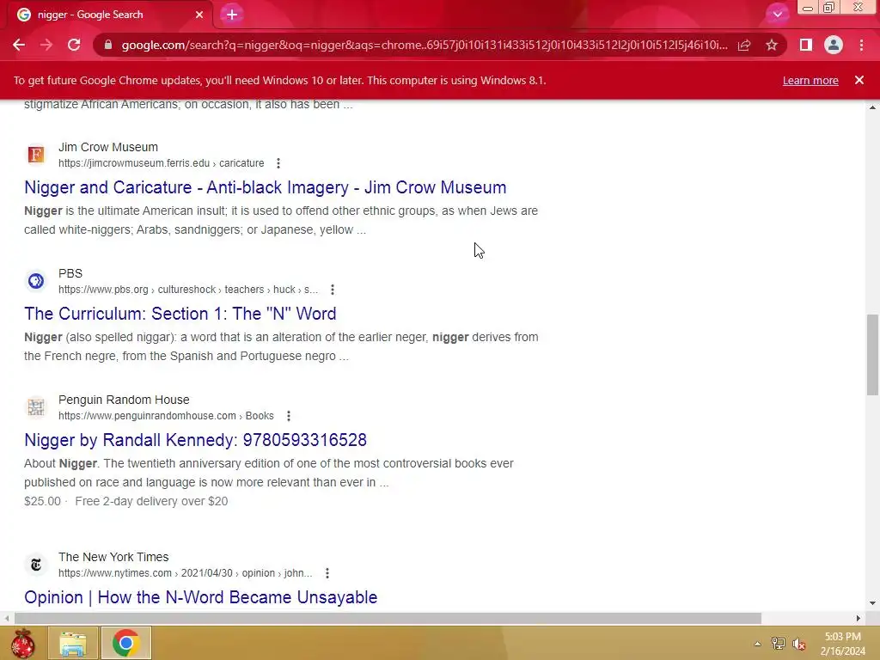
Task: Click the PBS site name text
Action: (x=70, y=273)
